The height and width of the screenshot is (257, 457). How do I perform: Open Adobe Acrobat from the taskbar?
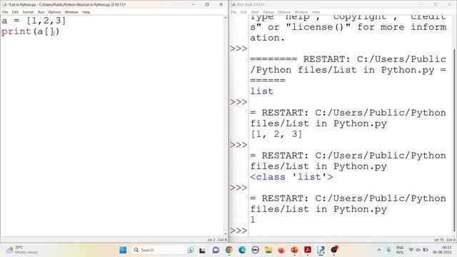pos(308,250)
